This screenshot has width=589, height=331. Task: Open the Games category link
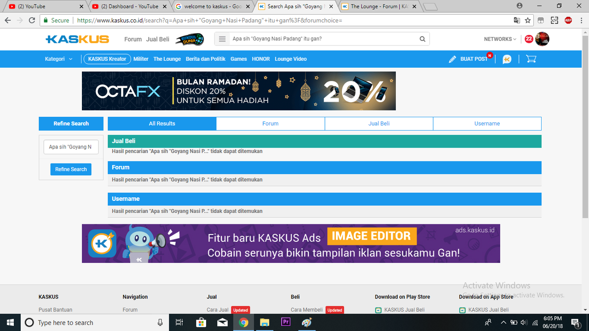(239, 59)
